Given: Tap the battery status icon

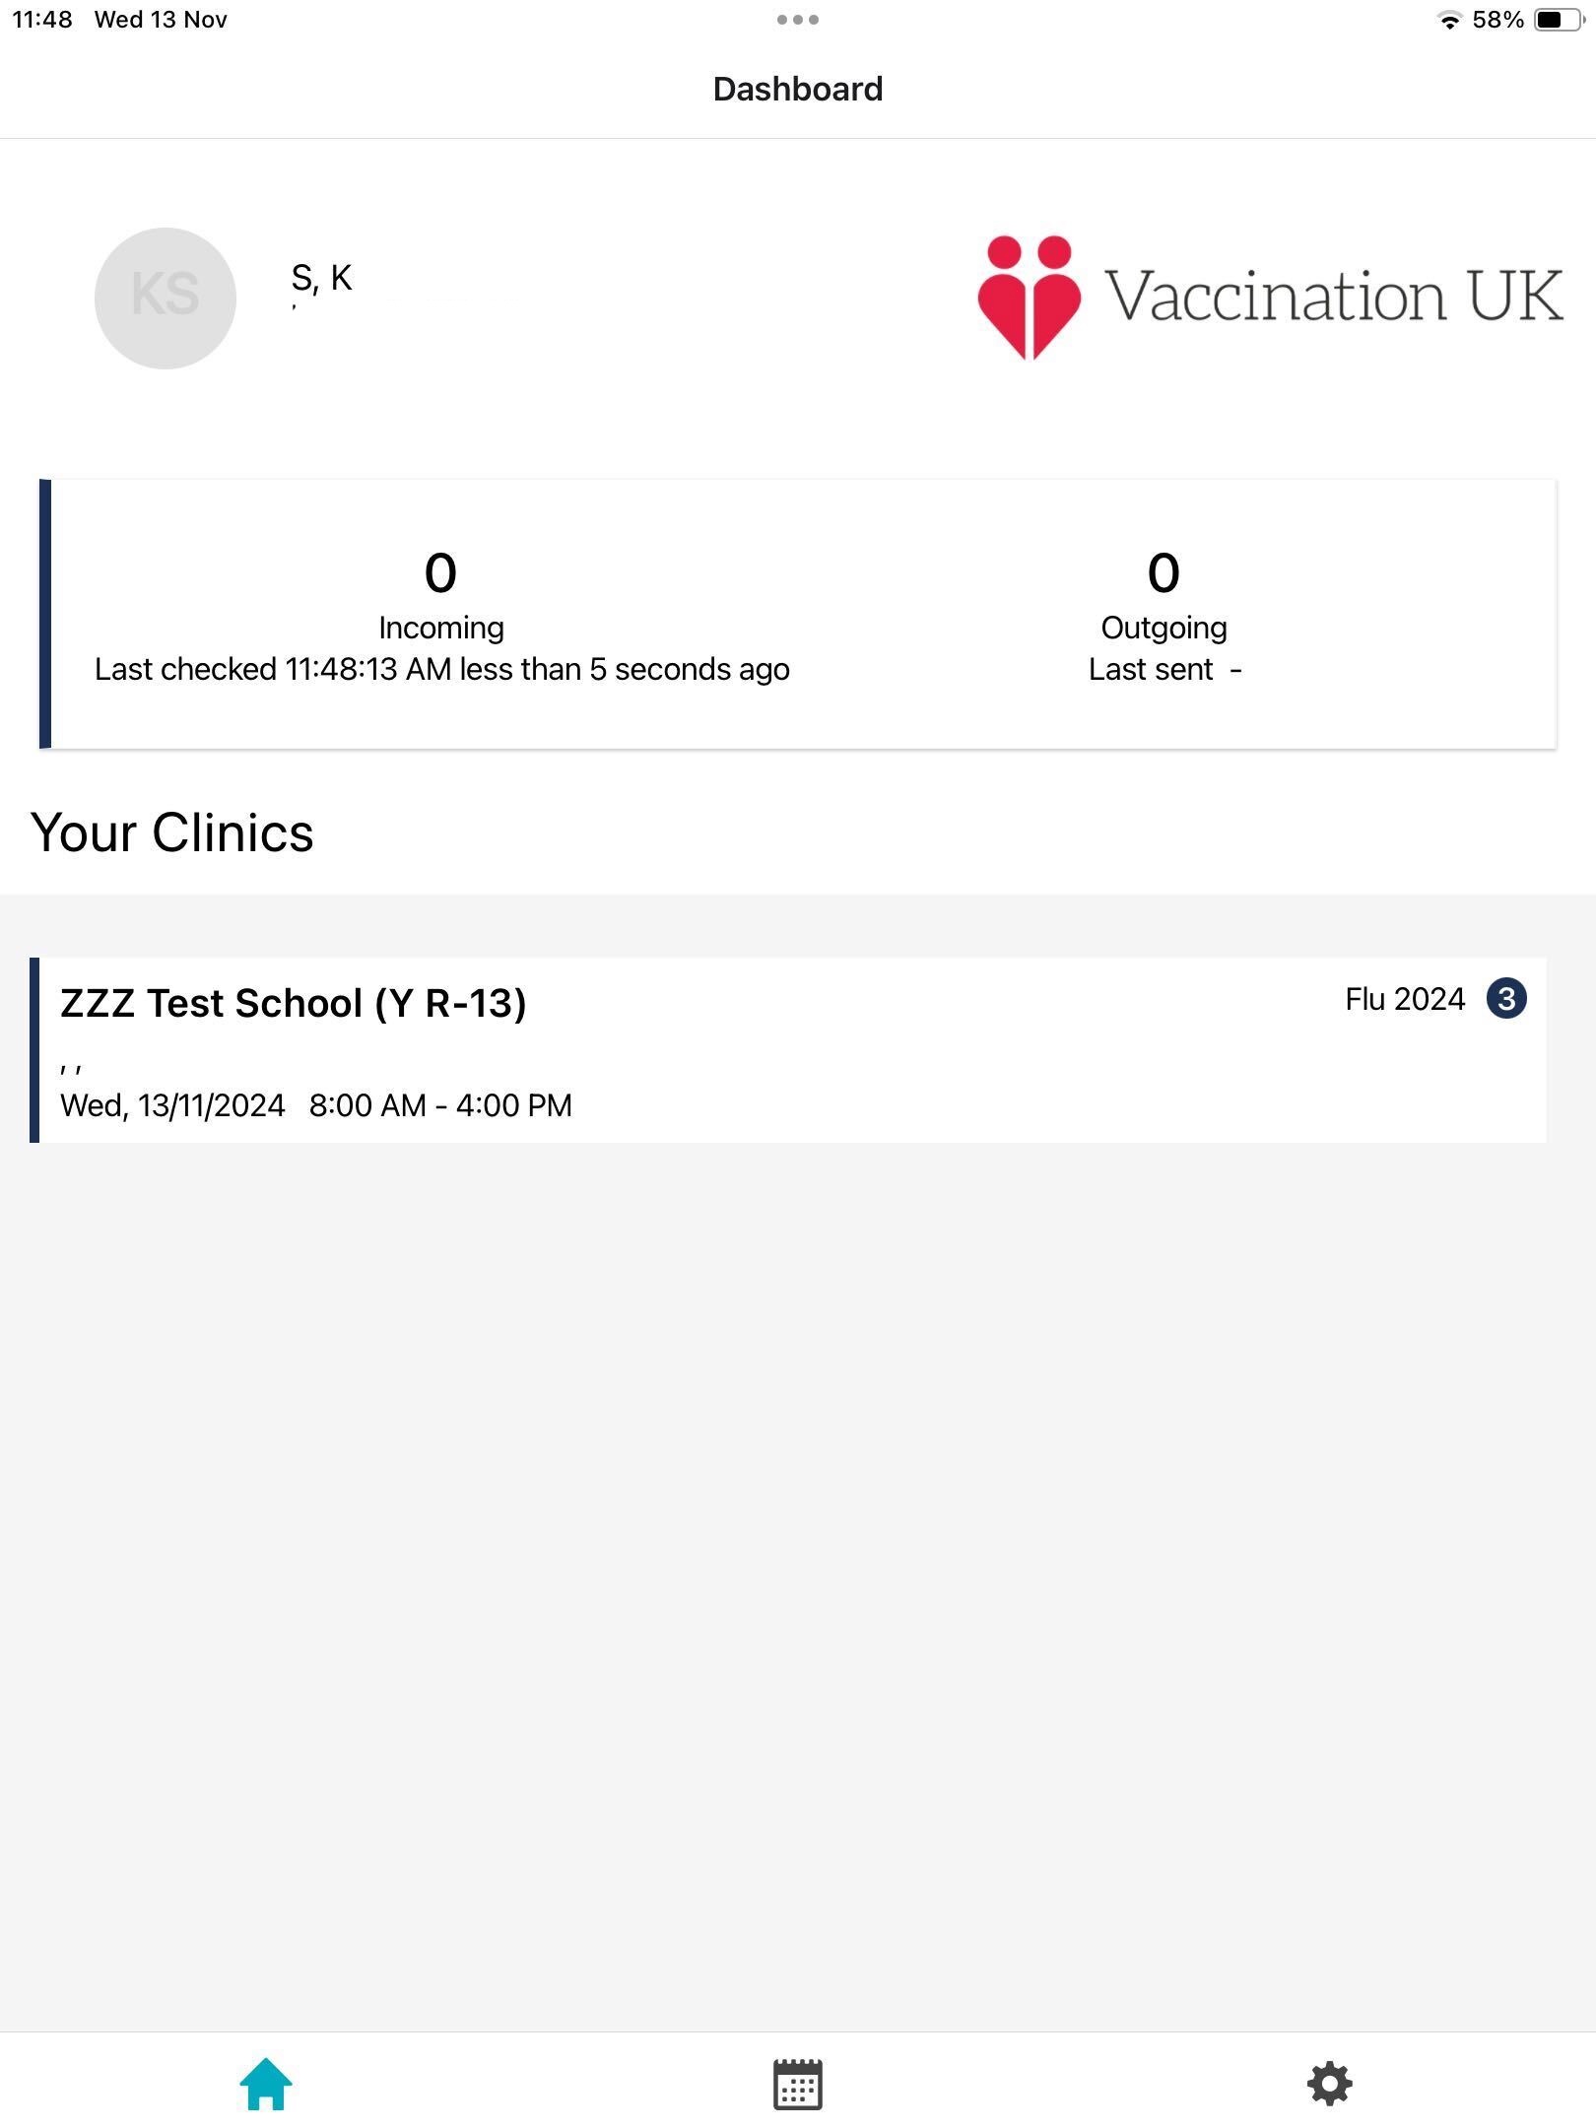Looking at the screenshot, I should 1557,20.
